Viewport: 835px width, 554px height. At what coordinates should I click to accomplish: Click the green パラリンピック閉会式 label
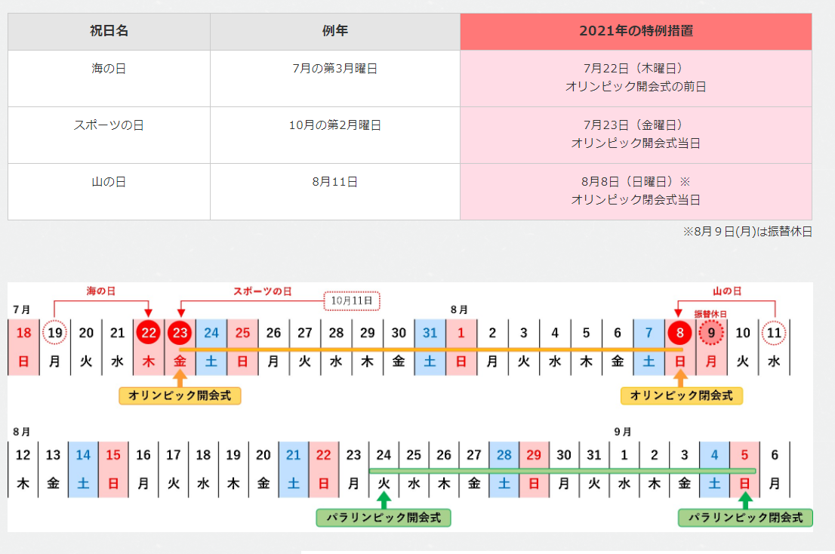coord(745,518)
